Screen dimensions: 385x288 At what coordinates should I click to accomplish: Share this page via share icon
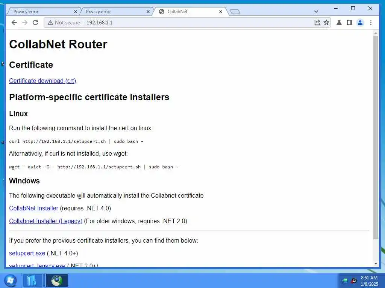coord(317,22)
